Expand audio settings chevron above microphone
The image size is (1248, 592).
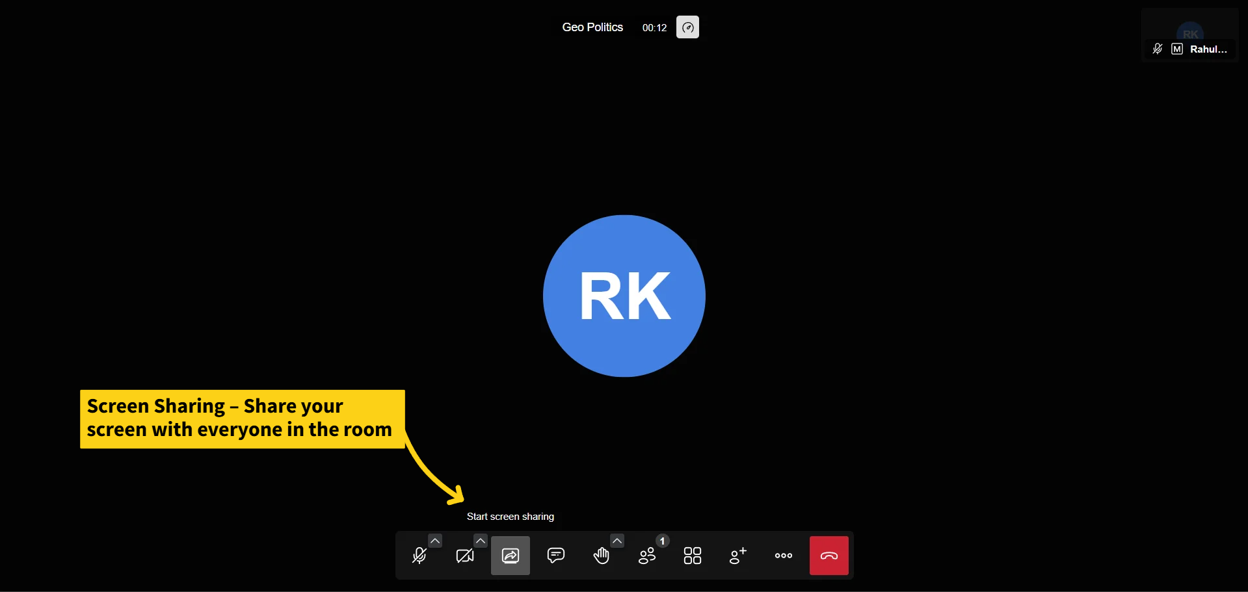(x=435, y=541)
